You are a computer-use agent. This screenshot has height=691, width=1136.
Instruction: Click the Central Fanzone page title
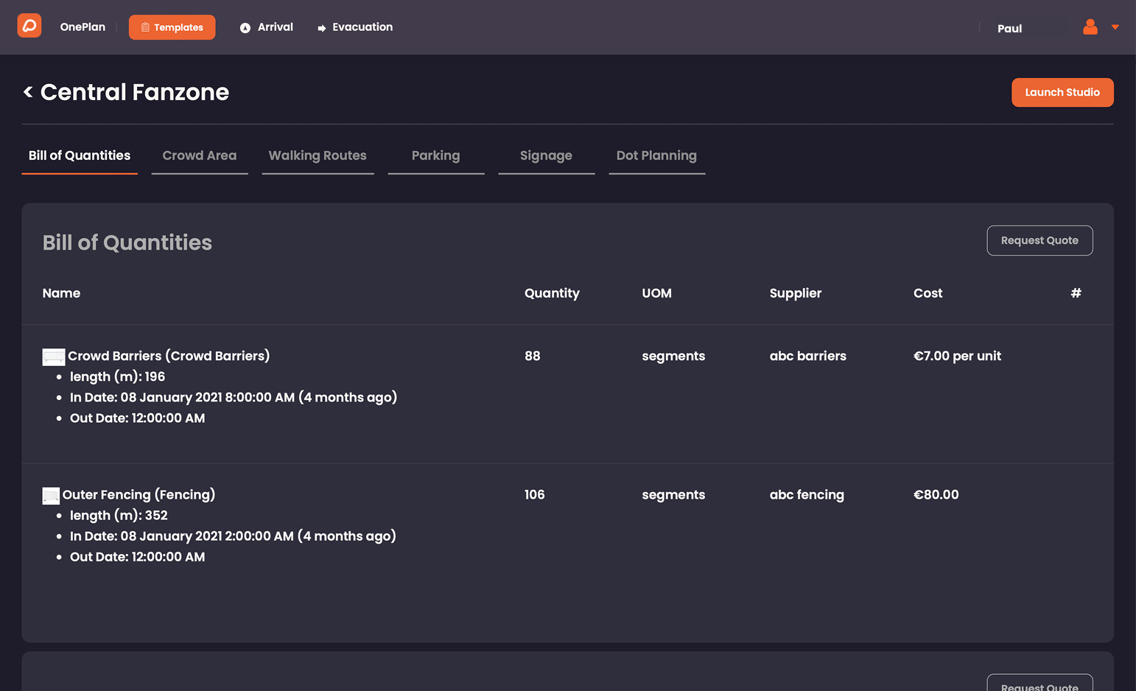click(x=135, y=92)
